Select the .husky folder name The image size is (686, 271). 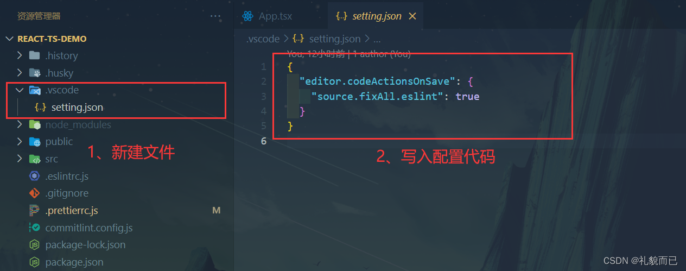pos(59,73)
